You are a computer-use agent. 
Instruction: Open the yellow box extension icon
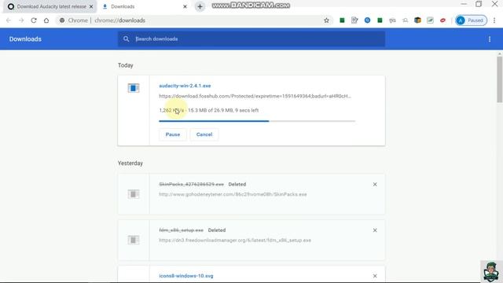pos(417,20)
